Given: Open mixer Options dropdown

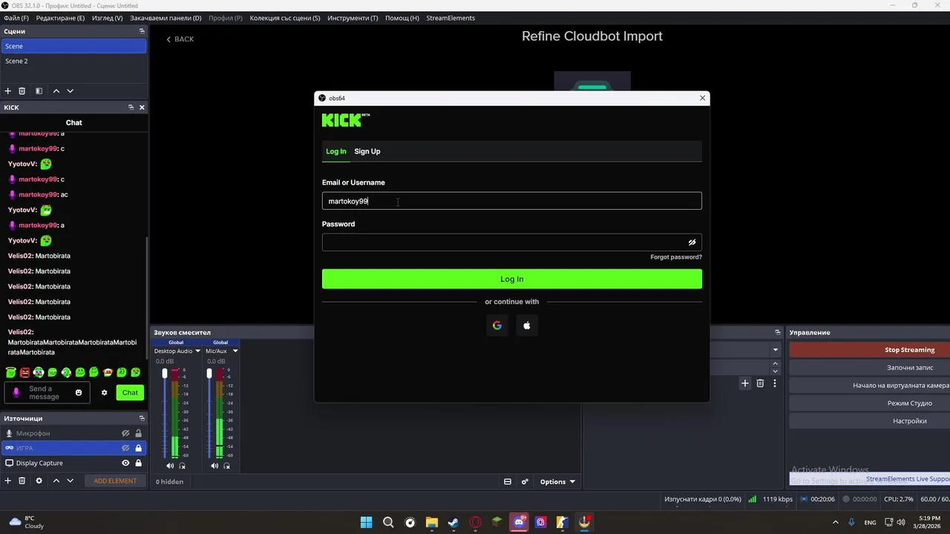Looking at the screenshot, I should coord(557,481).
